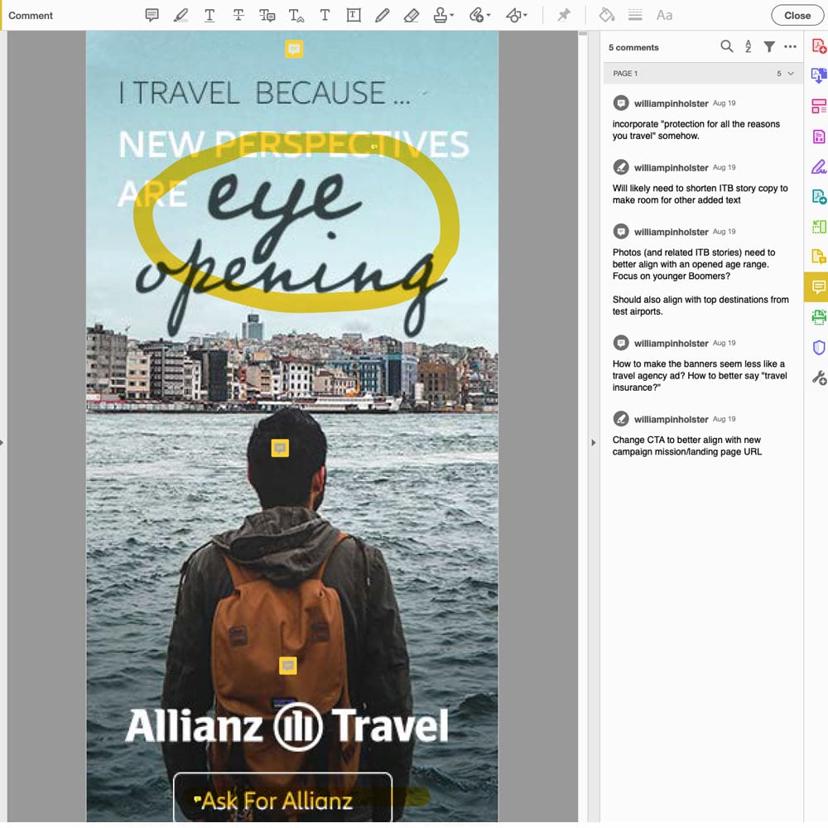
Task: Open the fill color picker
Action: (606, 15)
